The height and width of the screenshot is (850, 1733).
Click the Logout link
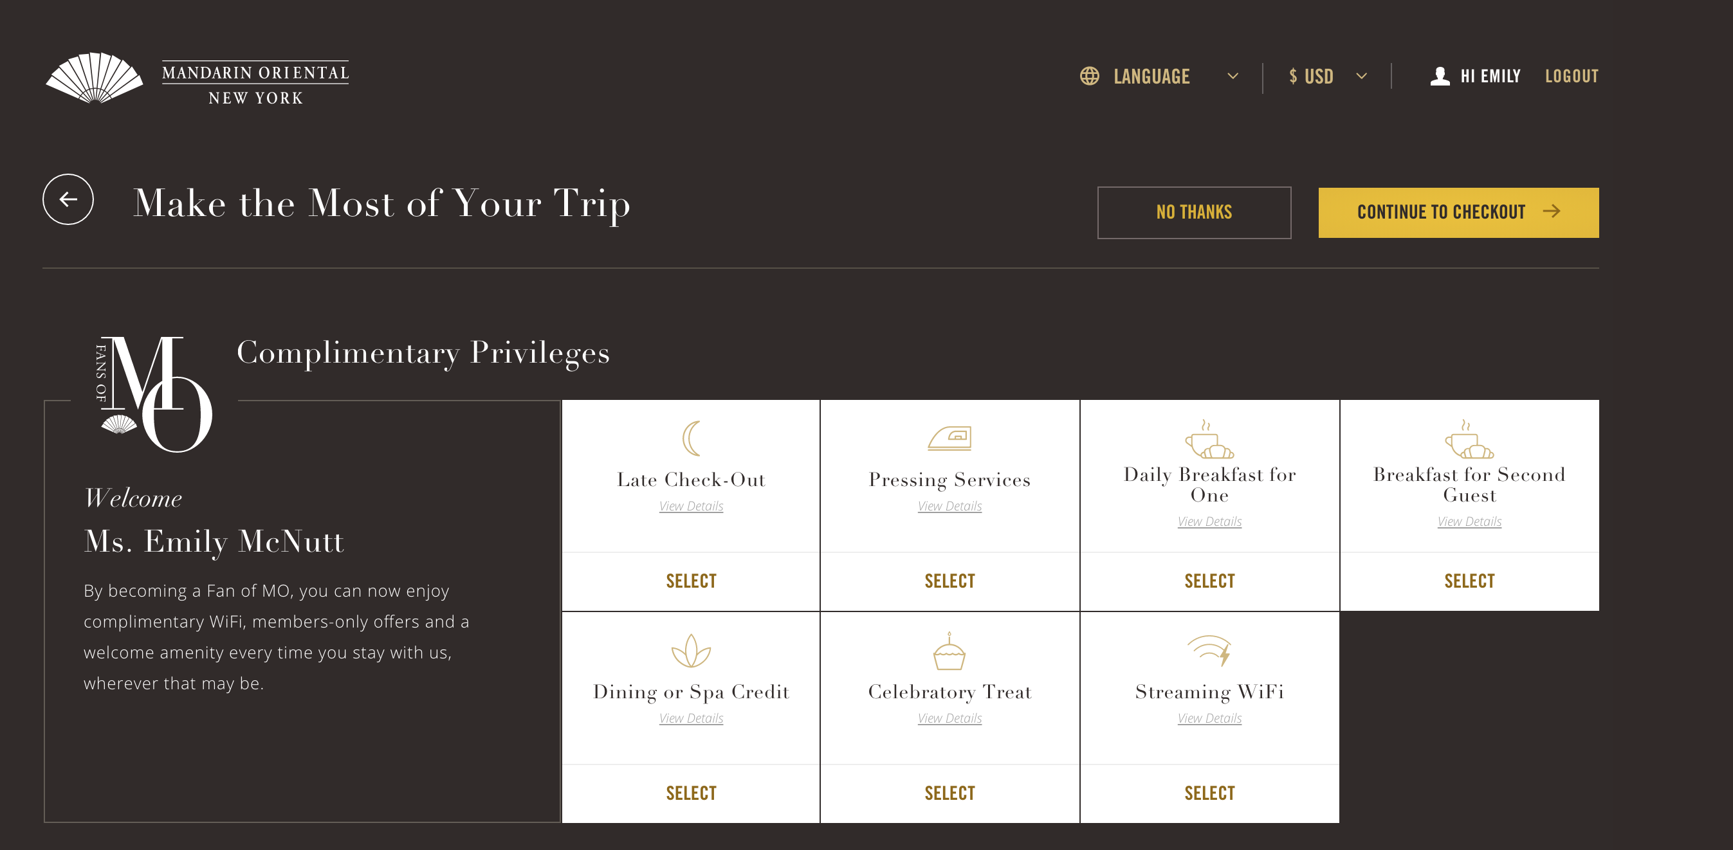(x=1571, y=76)
